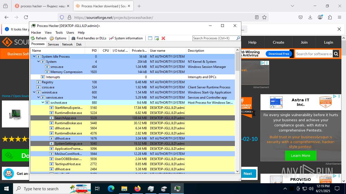Sort by the Private bytes column header
This screenshot has width=346, height=194.
tap(139, 51)
